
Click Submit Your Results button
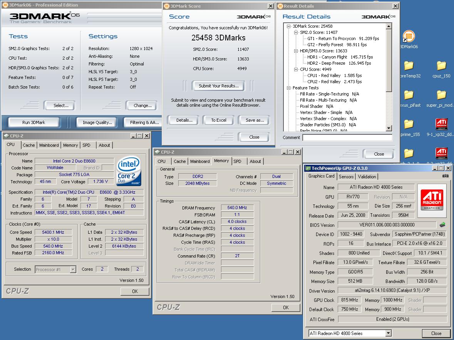(x=219, y=86)
